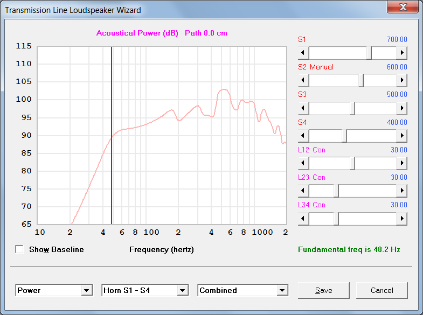Increase S4 with the right arrow
This screenshot has width=423, height=315.
[401, 136]
